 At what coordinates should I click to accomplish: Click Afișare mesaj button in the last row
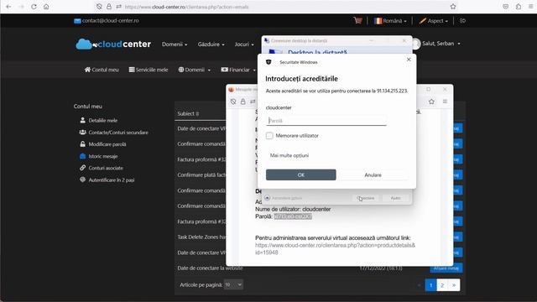point(446,268)
